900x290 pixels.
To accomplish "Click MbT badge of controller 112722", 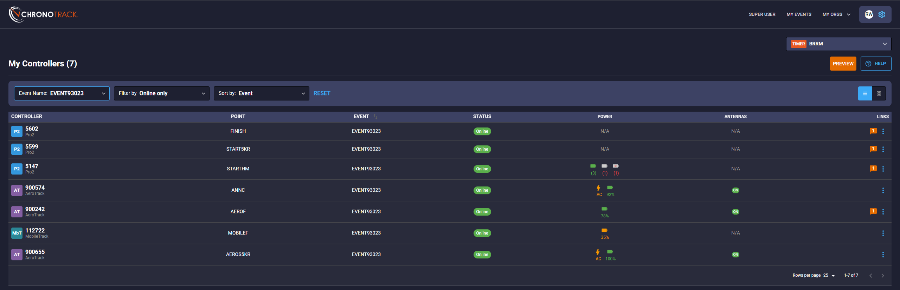I will (17, 233).
